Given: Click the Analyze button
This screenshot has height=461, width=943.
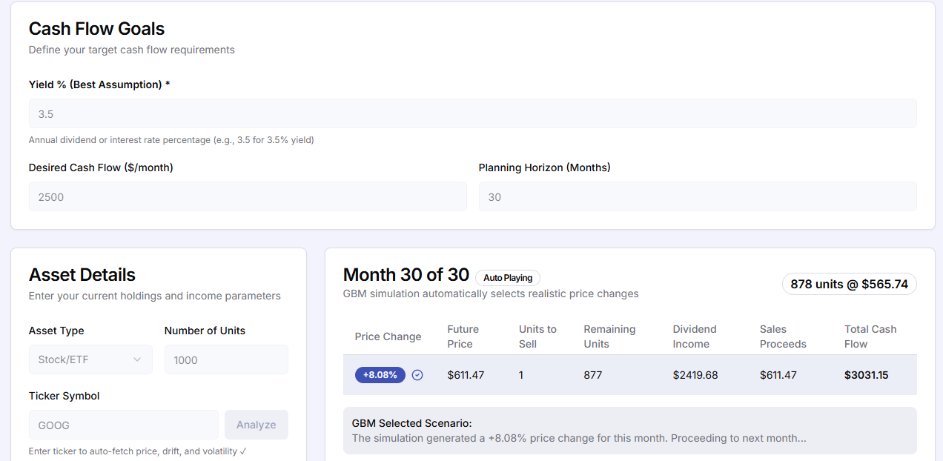Looking at the screenshot, I should point(256,425).
